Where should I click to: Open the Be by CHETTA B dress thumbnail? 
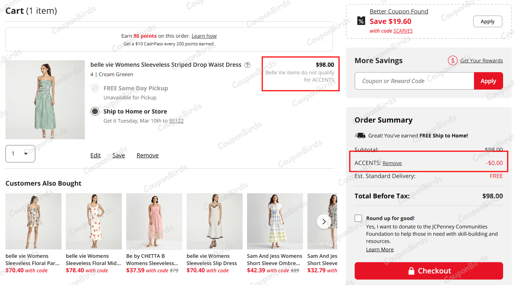click(154, 221)
